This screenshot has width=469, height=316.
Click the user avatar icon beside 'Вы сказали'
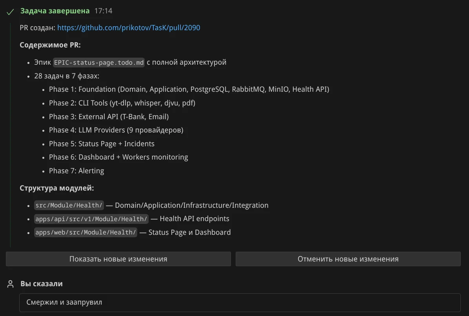pos(11,284)
